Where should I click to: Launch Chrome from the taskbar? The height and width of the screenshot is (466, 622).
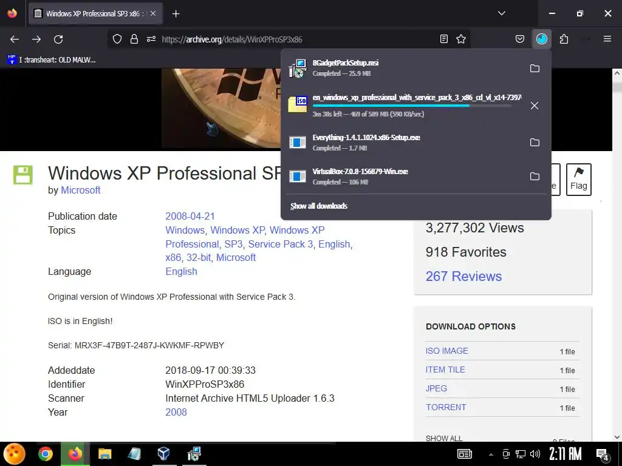pos(46,454)
